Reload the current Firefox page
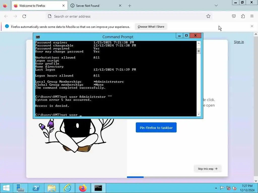Image resolution: width=258 pixels, height=193 pixels. (24, 16)
